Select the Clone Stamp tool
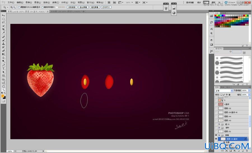252x153 pixels. (3, 44)
